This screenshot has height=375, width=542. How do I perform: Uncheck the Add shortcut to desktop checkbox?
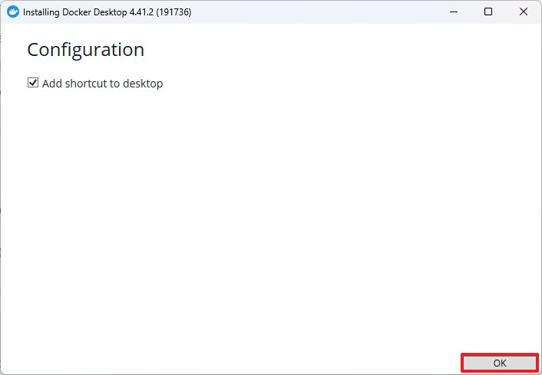click(33, 83)
